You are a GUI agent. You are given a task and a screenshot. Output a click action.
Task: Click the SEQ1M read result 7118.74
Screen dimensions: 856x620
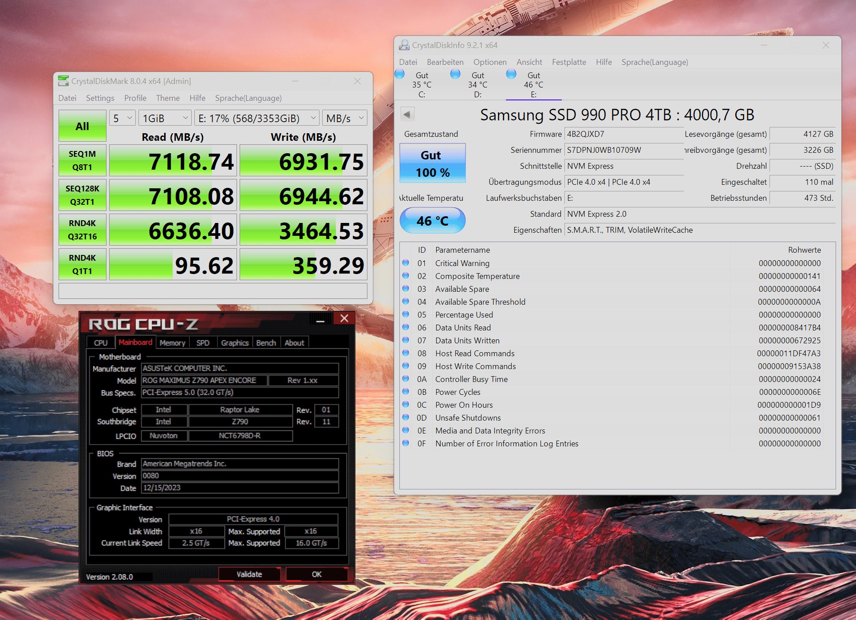pos(173,160)
